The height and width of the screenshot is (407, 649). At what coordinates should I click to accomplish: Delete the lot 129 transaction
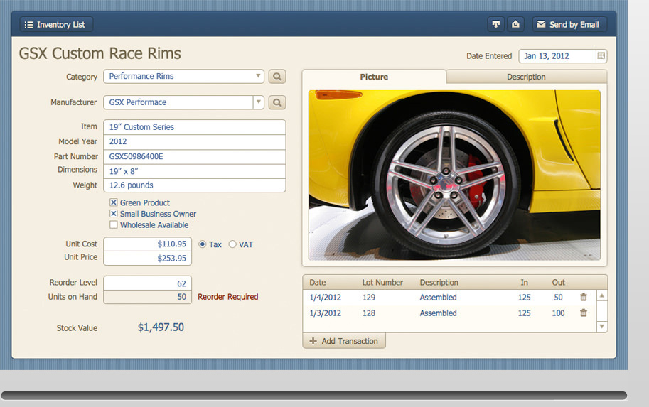(584, 298)
